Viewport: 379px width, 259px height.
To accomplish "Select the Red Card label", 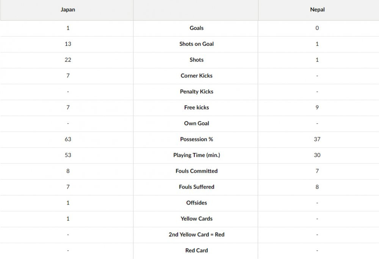I will 196,250.
